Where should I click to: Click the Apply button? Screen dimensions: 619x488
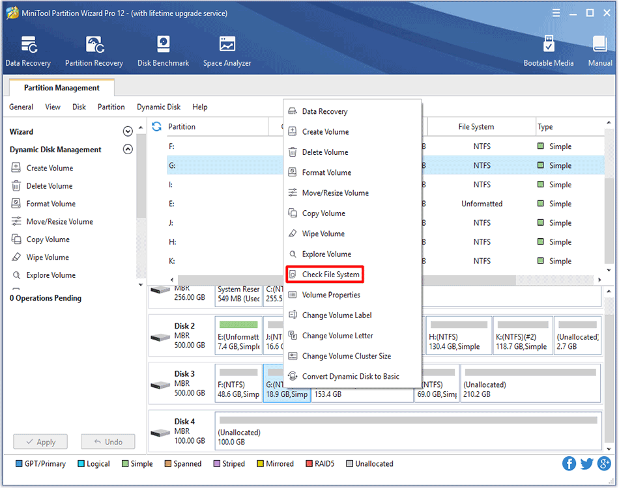click(x=40, y=441)
